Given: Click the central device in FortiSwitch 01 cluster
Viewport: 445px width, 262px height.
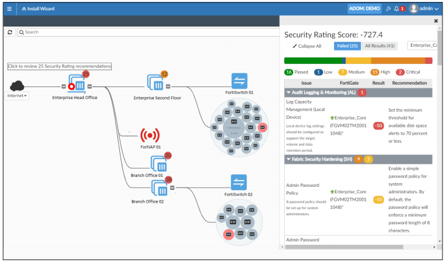Looking at the screenshot, I should point(234,128).
